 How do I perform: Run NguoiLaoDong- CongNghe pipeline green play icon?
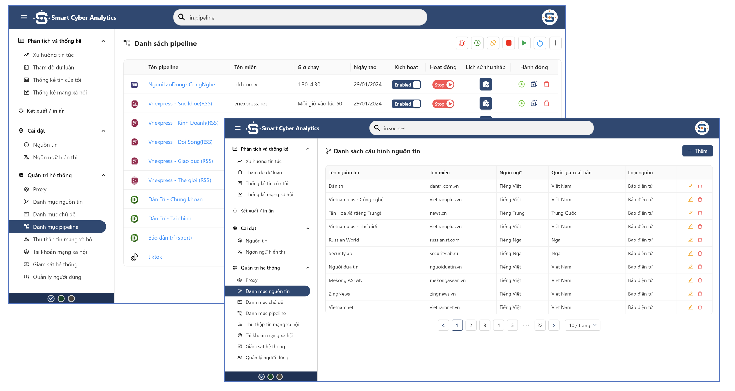(x=521, y=84)
